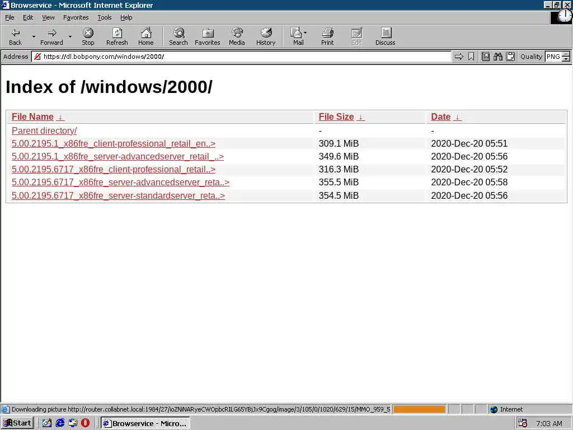Screen dimensions: 573x430
Task: Open the Search pane
Action: 179,36
